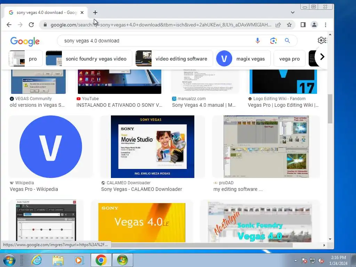The image size is (356, 267).
Task: Show hidden system tray icons
Action: [296, 260]
